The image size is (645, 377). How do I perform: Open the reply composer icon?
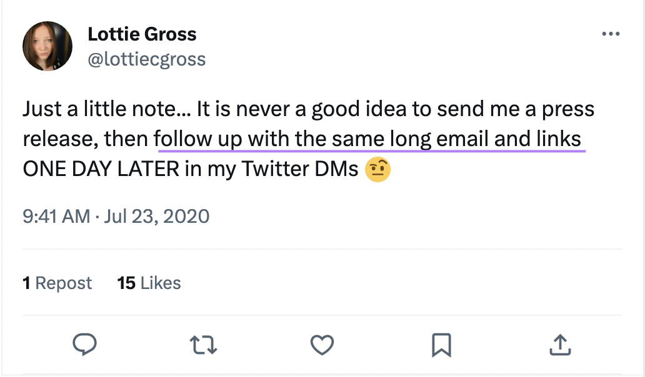85,343
